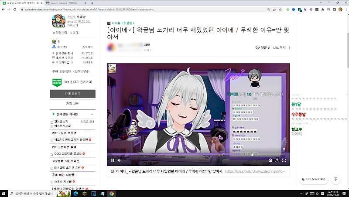Mute the video player volume icon
The height and width of the screenshot is (197, 349).
click(119, 160)
